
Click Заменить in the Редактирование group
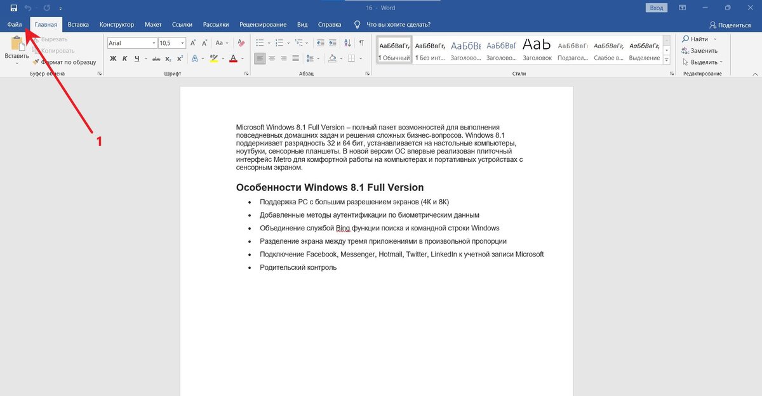point(700,51)
